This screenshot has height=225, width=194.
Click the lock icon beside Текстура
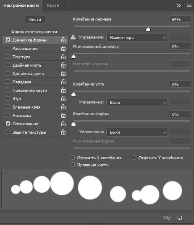(x=63, y=57)
